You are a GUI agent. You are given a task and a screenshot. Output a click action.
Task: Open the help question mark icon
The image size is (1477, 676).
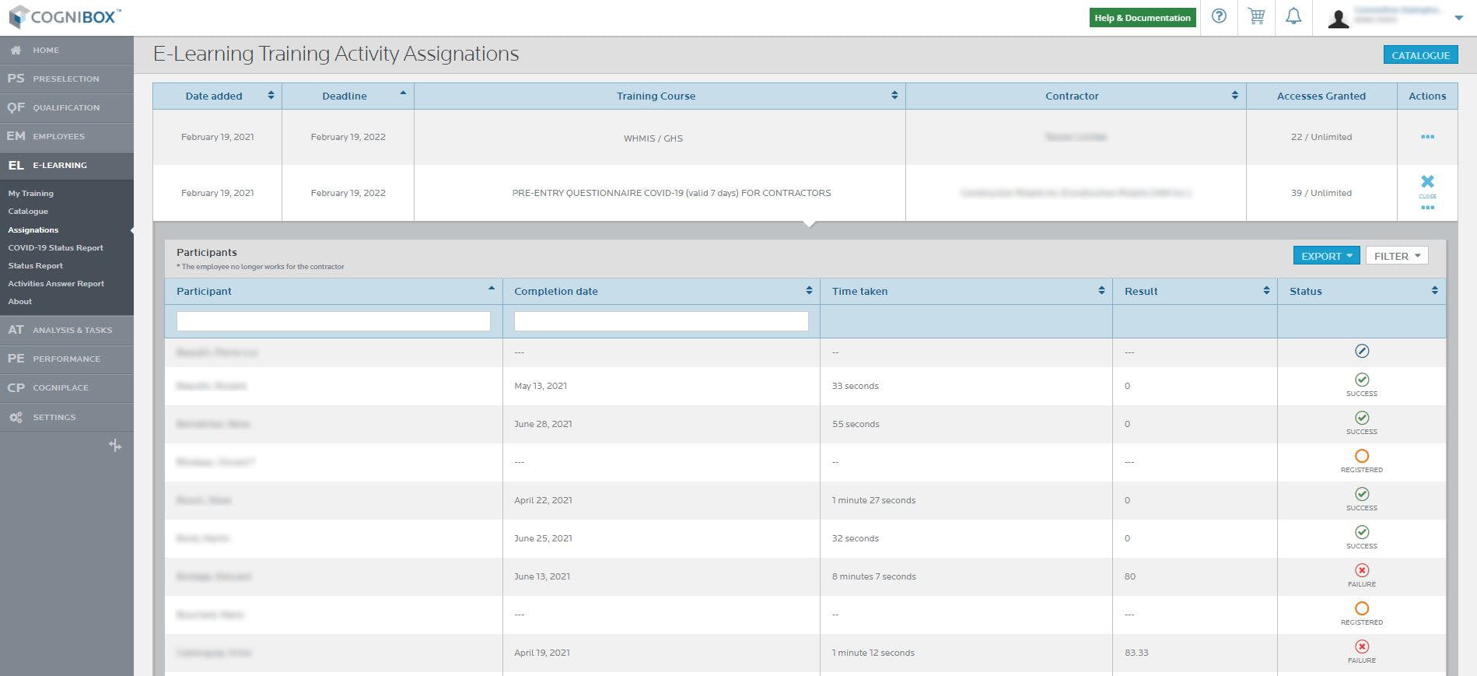(1219, 16)
